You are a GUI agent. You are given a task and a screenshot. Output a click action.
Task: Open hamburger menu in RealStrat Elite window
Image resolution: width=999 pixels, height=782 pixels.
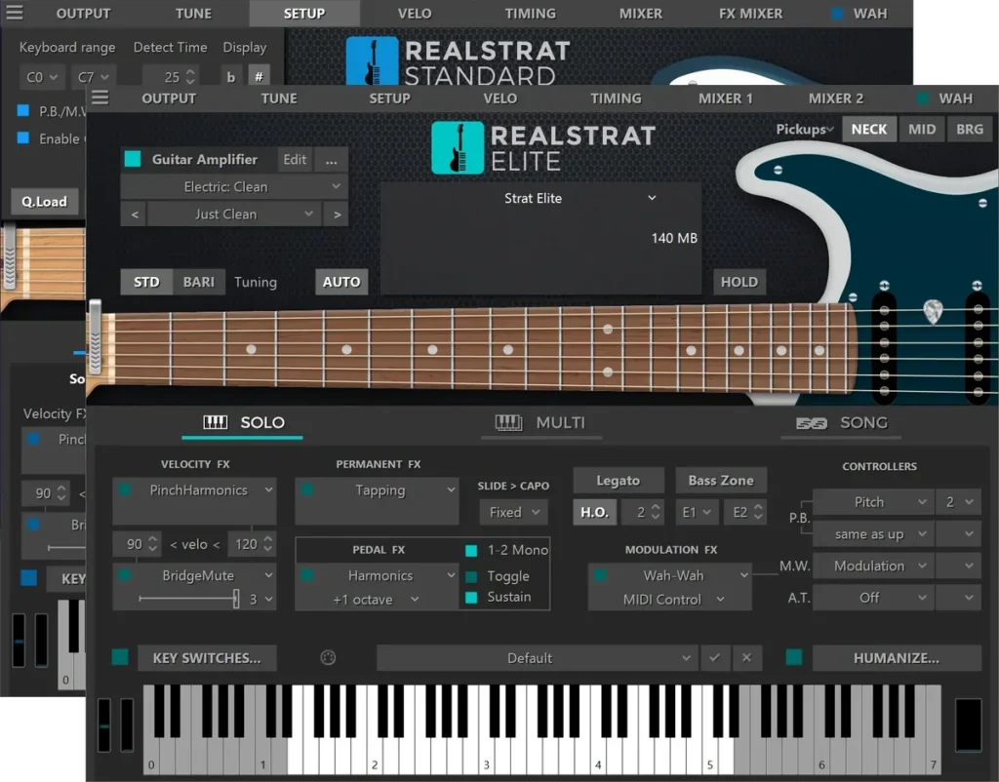[100, 98]
